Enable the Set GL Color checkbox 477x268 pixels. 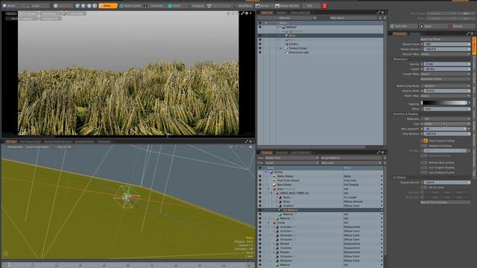coord(424,188)
